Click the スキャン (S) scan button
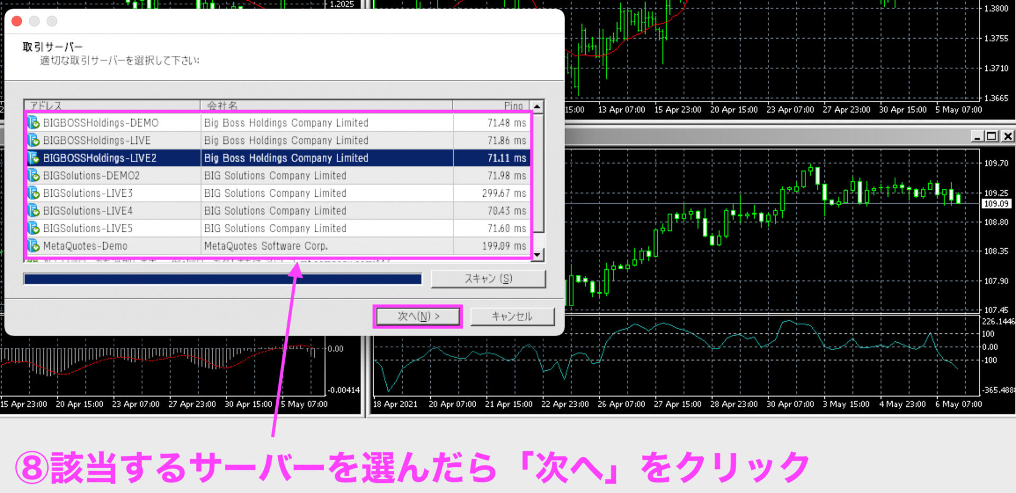 point(488,279)
